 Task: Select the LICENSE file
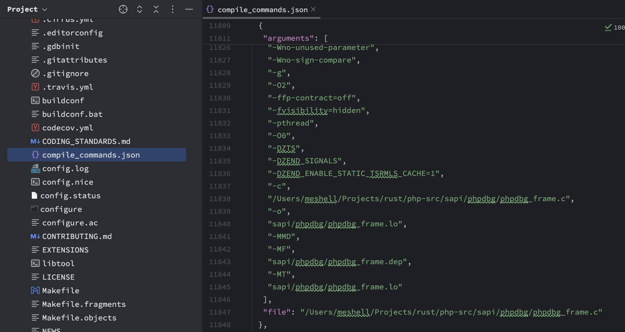coord(58,277)
